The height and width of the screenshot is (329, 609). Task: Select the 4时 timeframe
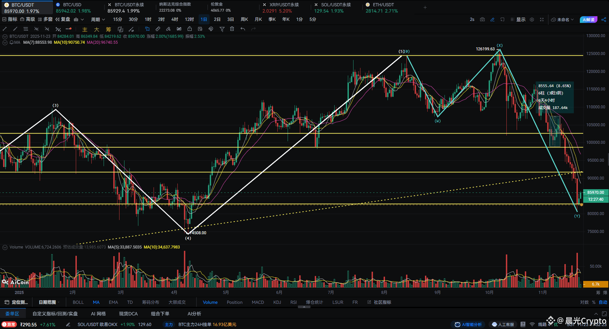pyautogui.click(x=175, y=20)
